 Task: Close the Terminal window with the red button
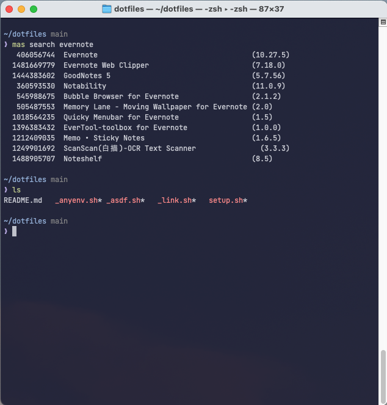[x=9, y=9]
